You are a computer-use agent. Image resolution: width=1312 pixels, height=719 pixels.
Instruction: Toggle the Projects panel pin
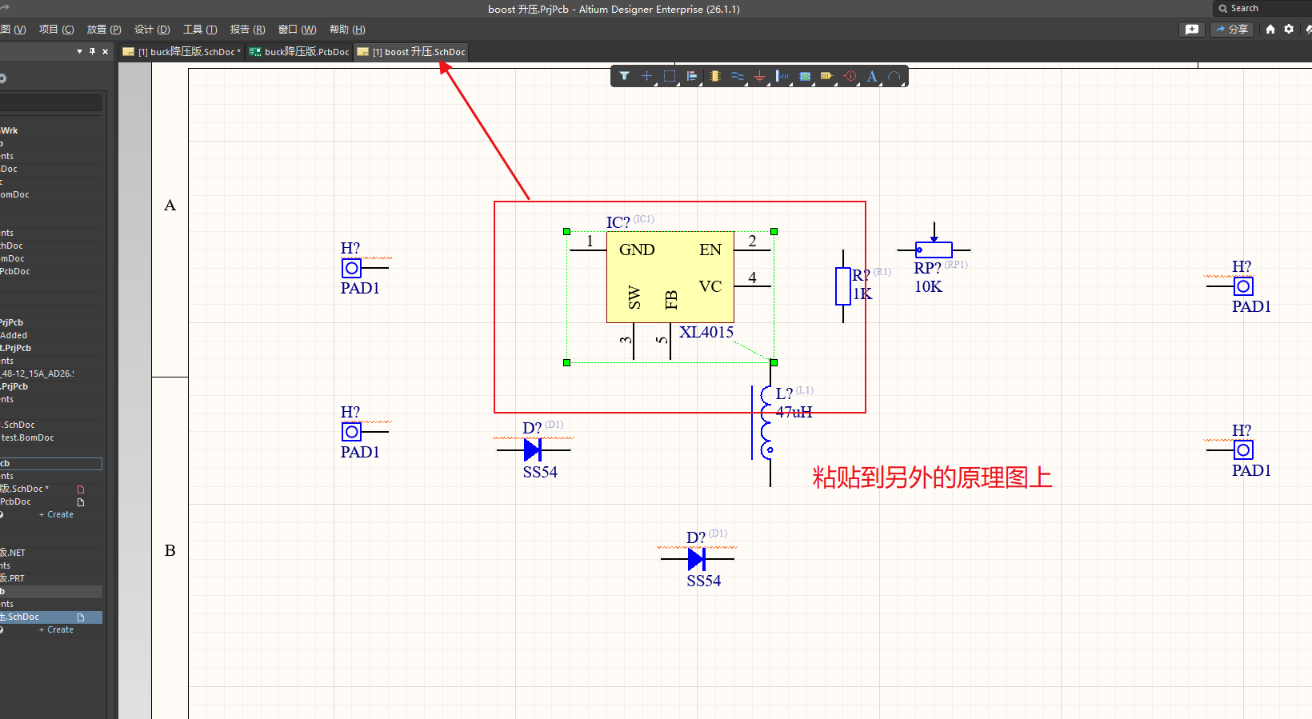coord(92,51)
